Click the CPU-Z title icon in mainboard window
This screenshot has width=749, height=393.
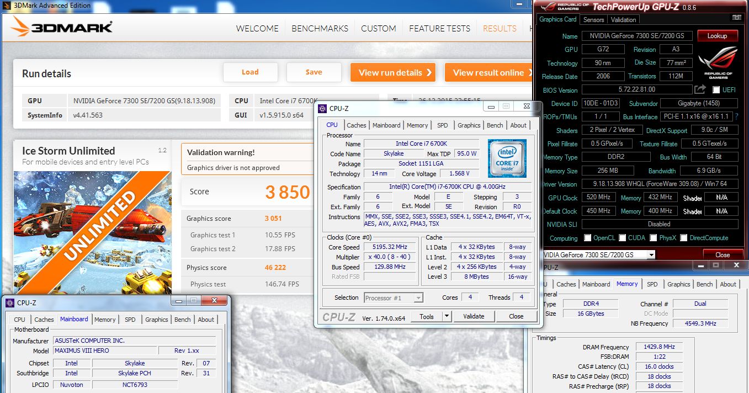tap(10, 302)
